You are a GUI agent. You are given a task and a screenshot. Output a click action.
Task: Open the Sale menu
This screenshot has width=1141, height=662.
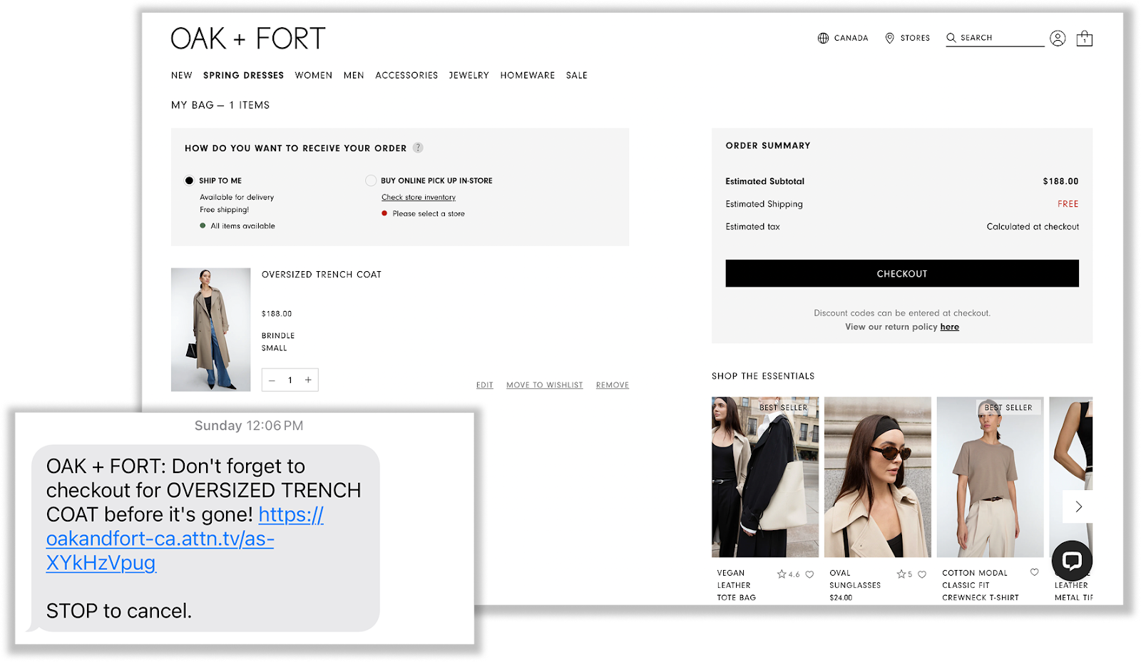click(577, 76)
